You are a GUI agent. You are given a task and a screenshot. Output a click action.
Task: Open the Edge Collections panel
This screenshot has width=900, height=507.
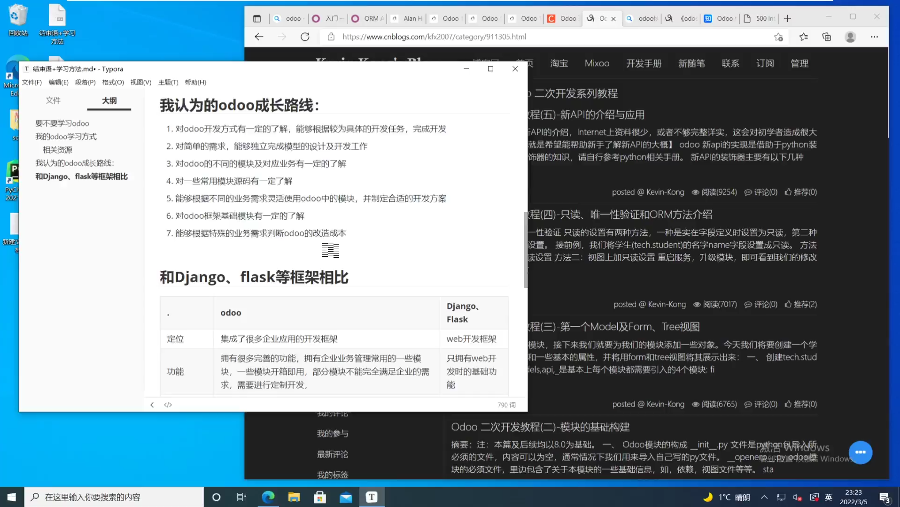click(x=827, y=37)
